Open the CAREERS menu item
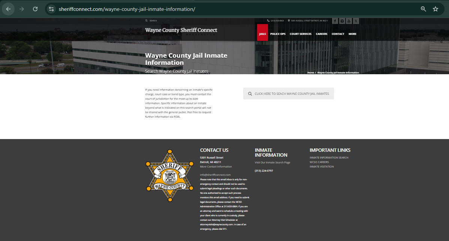Screen dimensions: 449x241 pyautogui.click(x=321, y=34)
